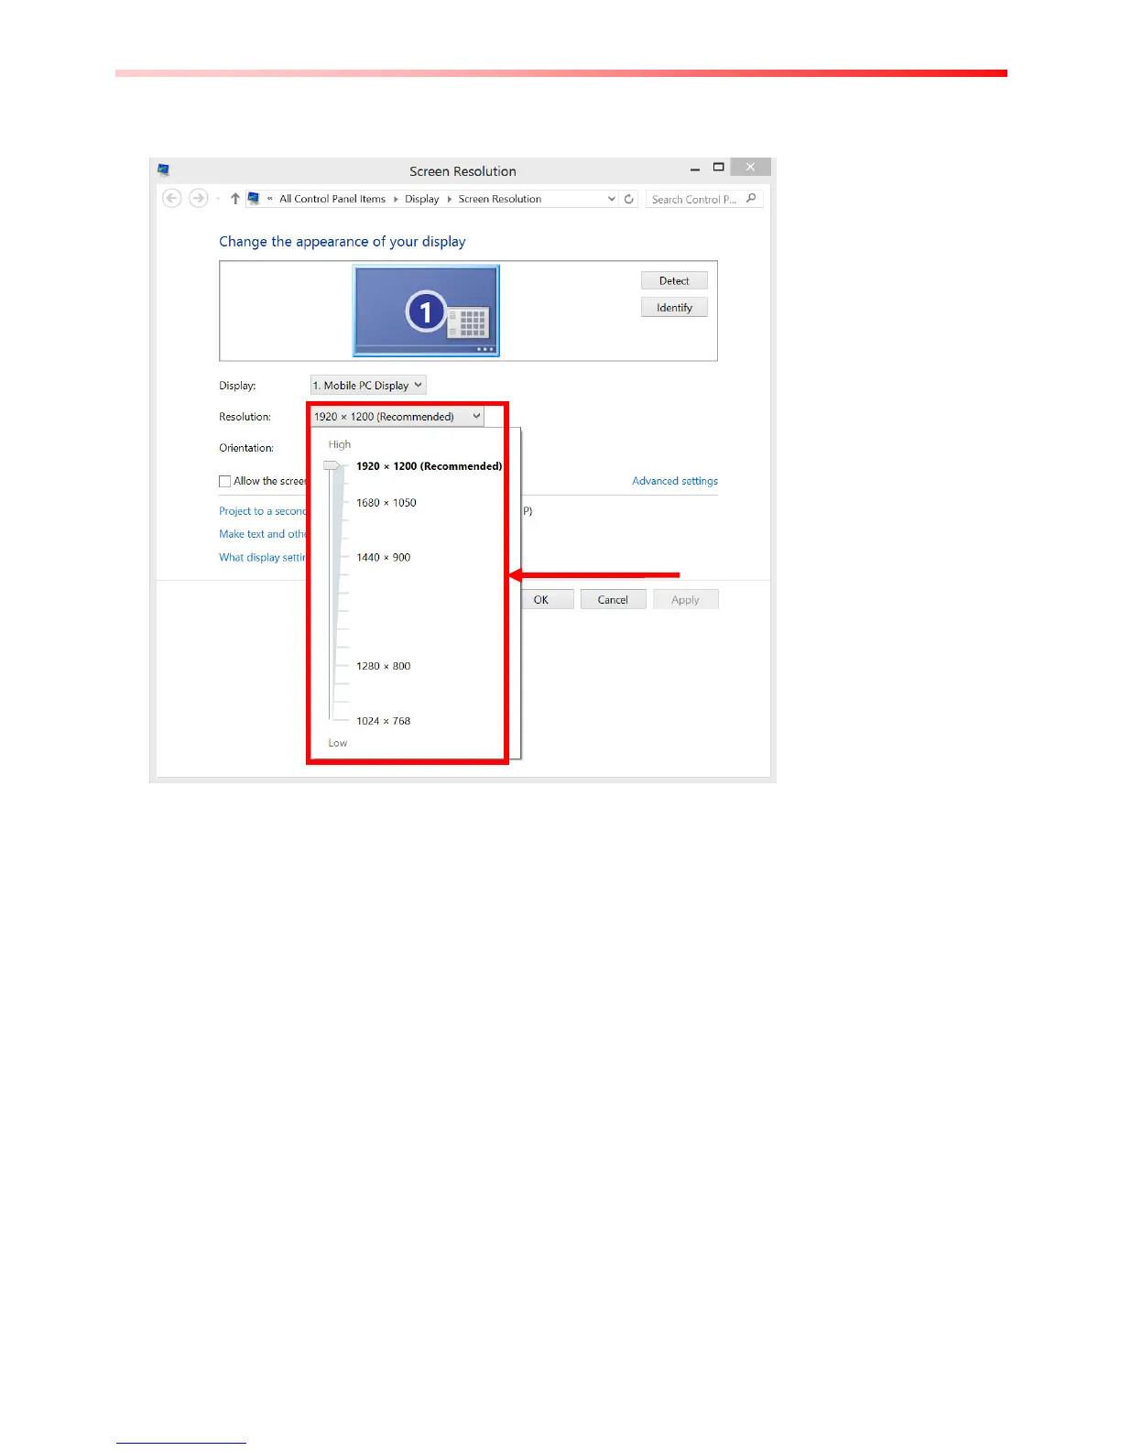Expand the All Control Panel Items breadcrumb arrow
Screen dimensions: 1121x1451
pyautogui.click(x=396, y=199)
